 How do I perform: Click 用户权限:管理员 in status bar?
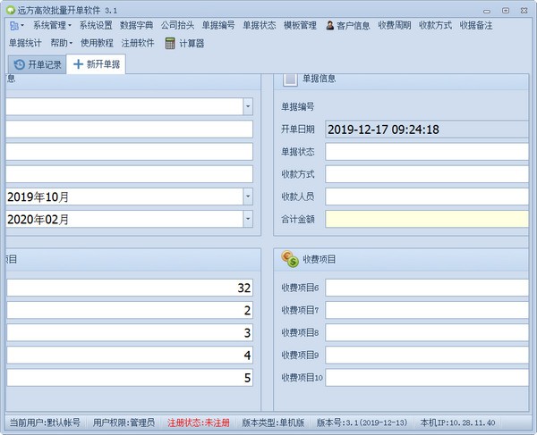[124, 422]
